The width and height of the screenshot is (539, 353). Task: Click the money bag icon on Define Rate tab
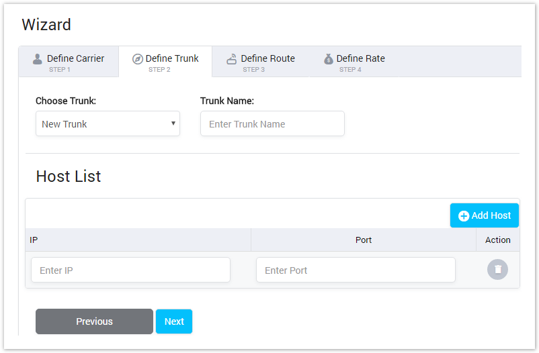328,59
